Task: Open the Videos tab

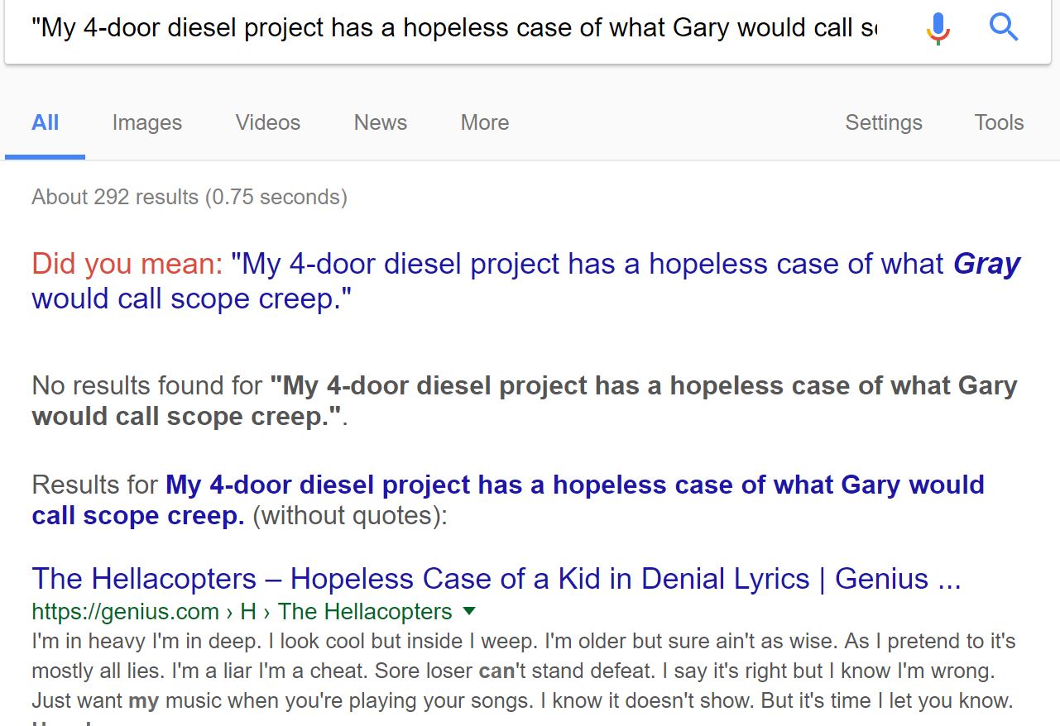Action: tap(267, 123)
